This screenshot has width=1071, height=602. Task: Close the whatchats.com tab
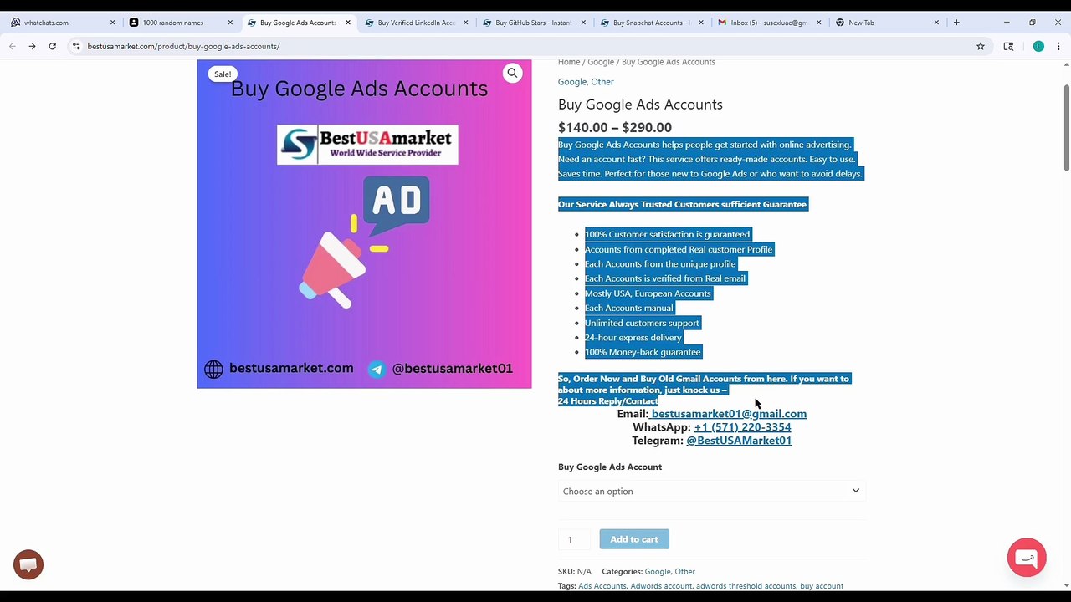112,23
